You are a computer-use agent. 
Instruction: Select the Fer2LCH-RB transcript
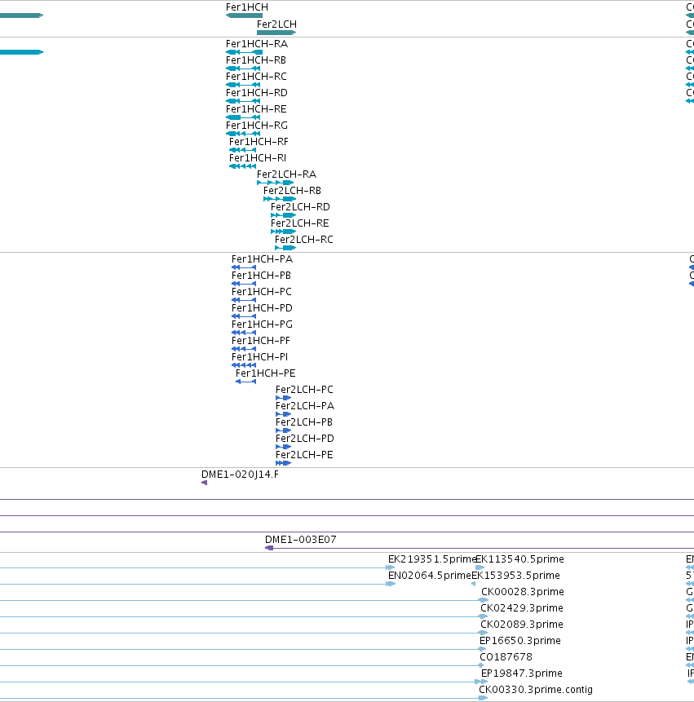(280, 199)
